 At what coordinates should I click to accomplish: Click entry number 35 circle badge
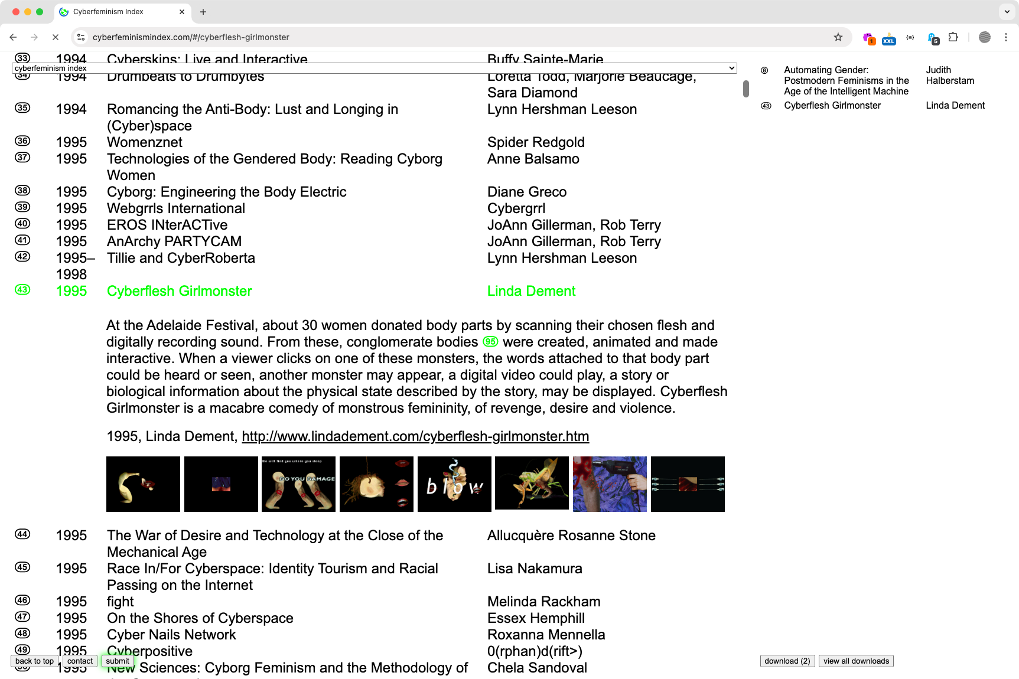[22, 107]
